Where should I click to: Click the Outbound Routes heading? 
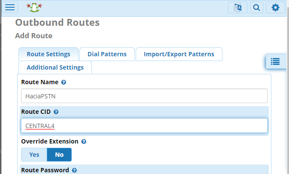pos(57,22)
